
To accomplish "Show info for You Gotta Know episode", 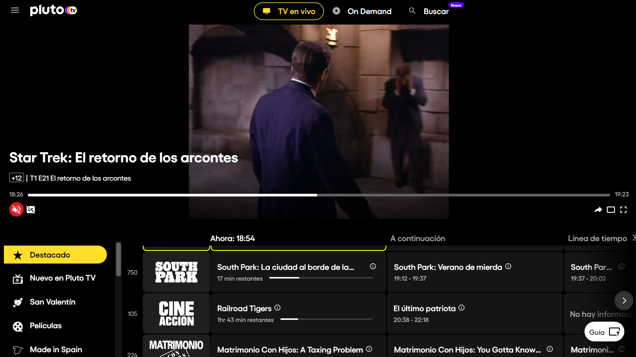I will [550, 349].
